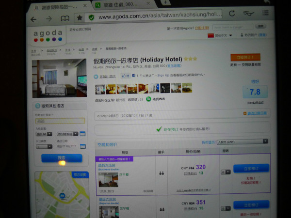This screenshot has width=291, height=218.
Task: Open the check-out calendar icon
Action: point(83,146)
